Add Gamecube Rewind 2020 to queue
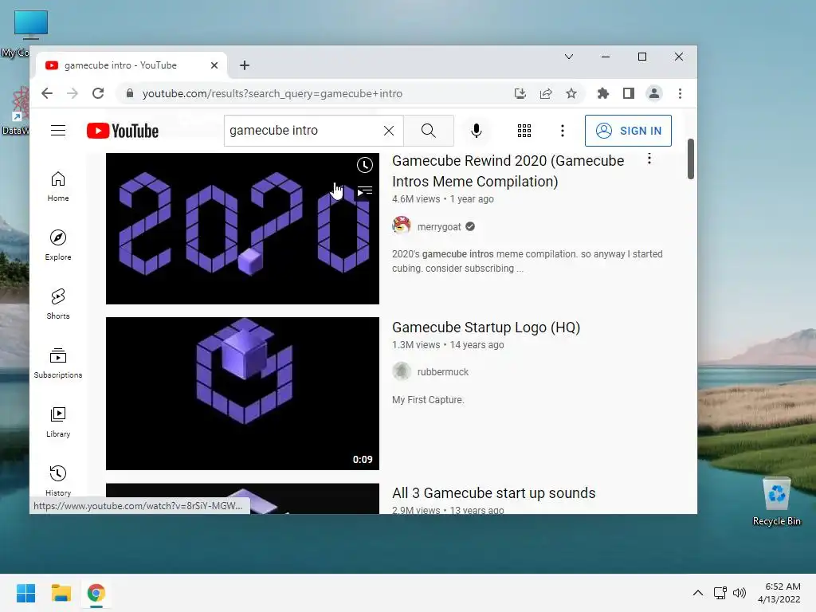Screen dimensions: 816x612 pyautogui.click(x=365, y=191)
